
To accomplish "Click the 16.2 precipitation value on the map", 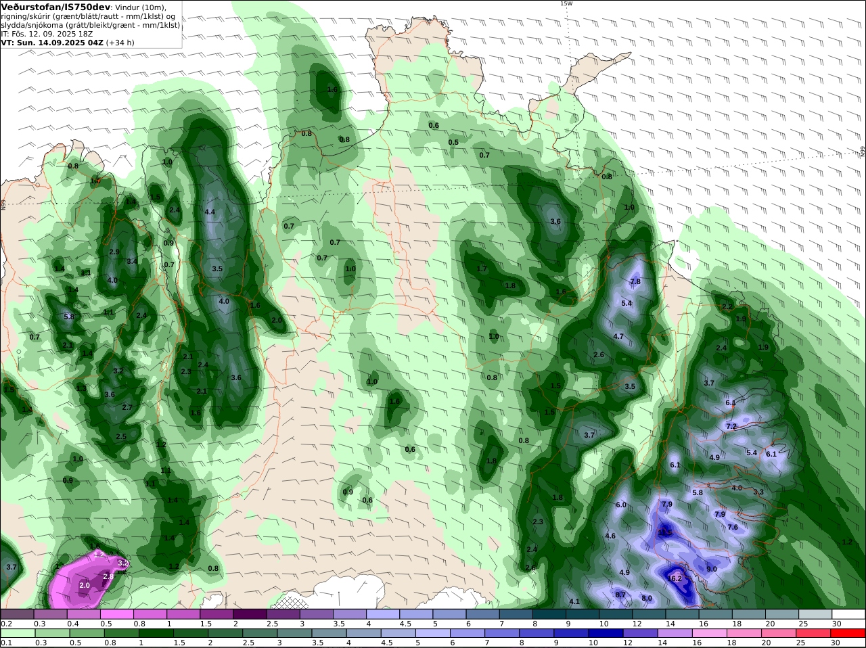I will coord(675,579).
